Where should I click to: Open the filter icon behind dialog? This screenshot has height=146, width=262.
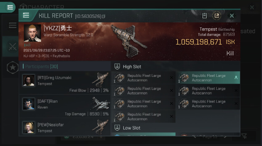point(244,136)
